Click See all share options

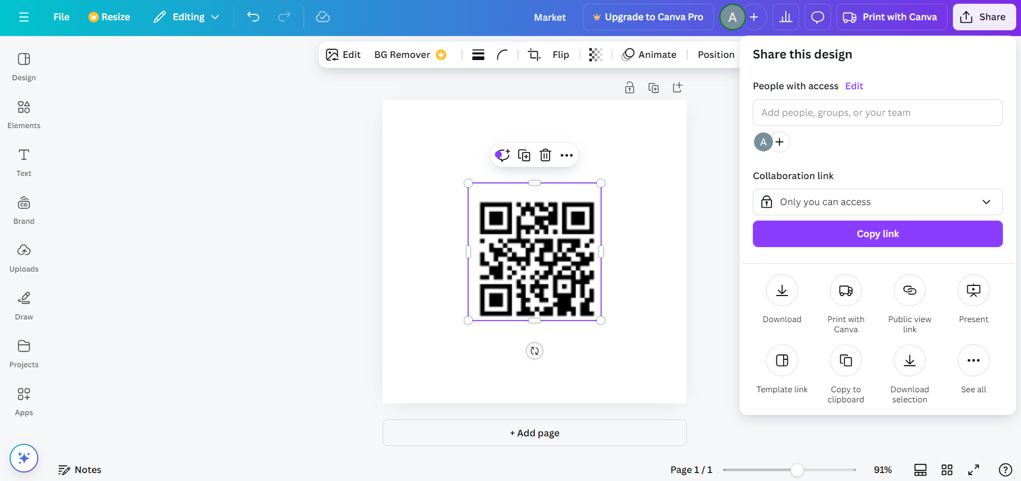tap(974, 369)
